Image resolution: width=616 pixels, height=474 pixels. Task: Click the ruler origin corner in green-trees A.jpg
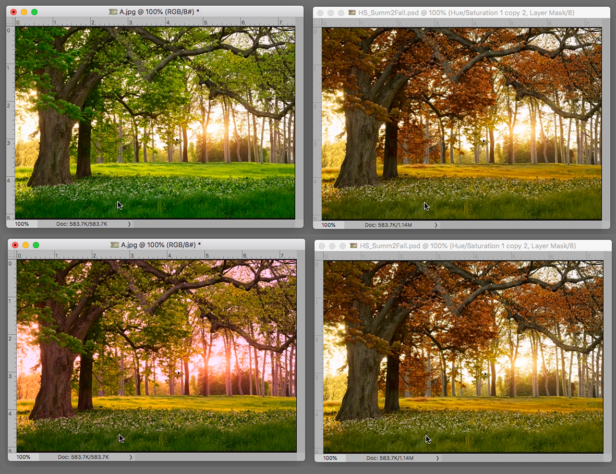click(10, 22)
